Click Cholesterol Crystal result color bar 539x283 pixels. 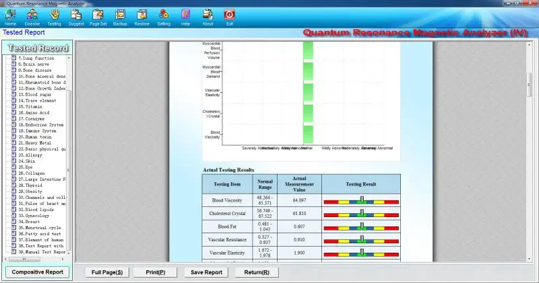(x=361, y=214)
